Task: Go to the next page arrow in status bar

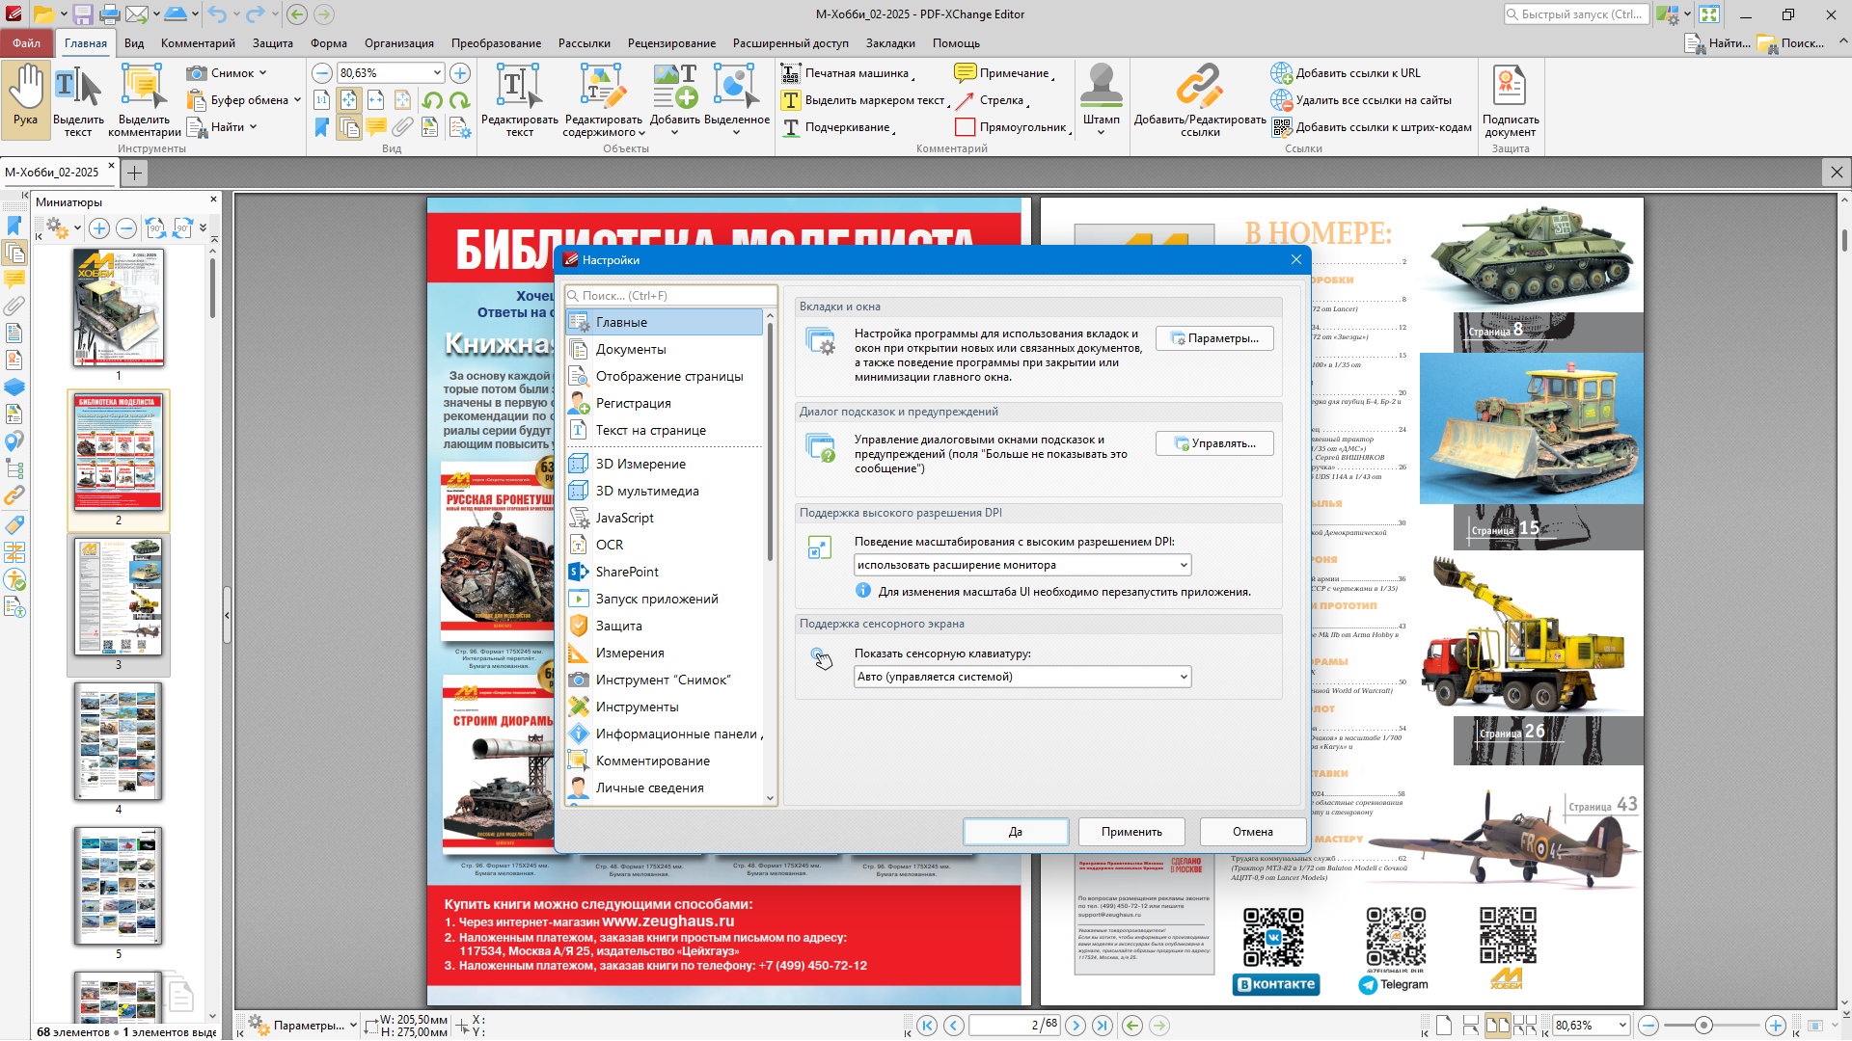Action: pos(1076,1026)
